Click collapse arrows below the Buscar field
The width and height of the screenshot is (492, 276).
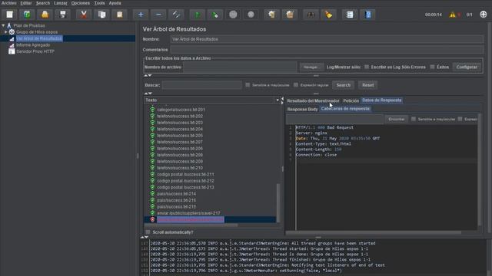point(148,94)
